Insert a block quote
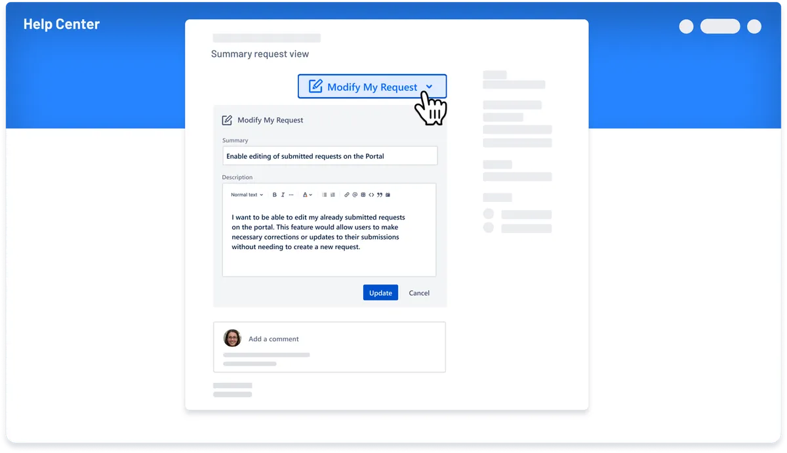787x453 pixels. [x=380, y=195]
